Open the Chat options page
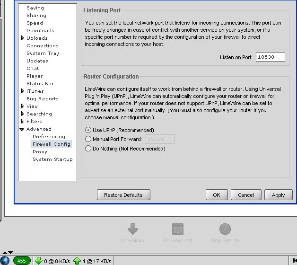Image resolution: width=297 pixels, height=265 pixels. (33, 68)
